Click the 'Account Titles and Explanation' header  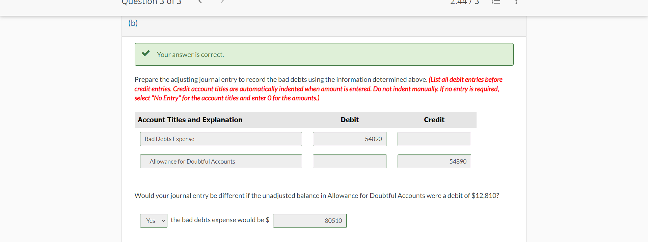[190, 120]
